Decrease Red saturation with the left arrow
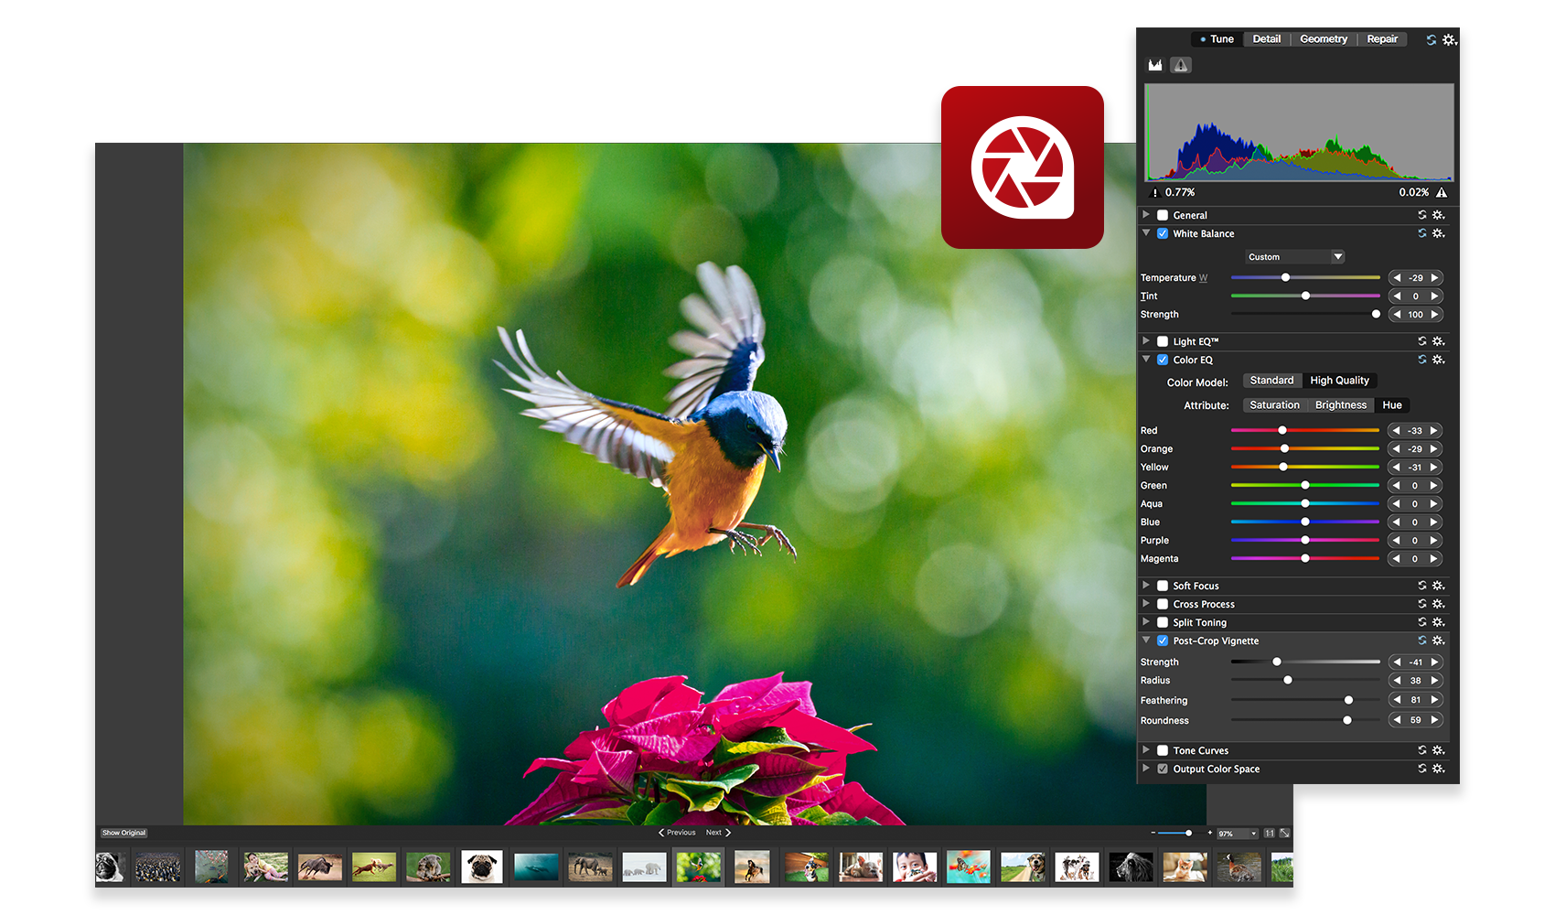 tap(1397, 430)
